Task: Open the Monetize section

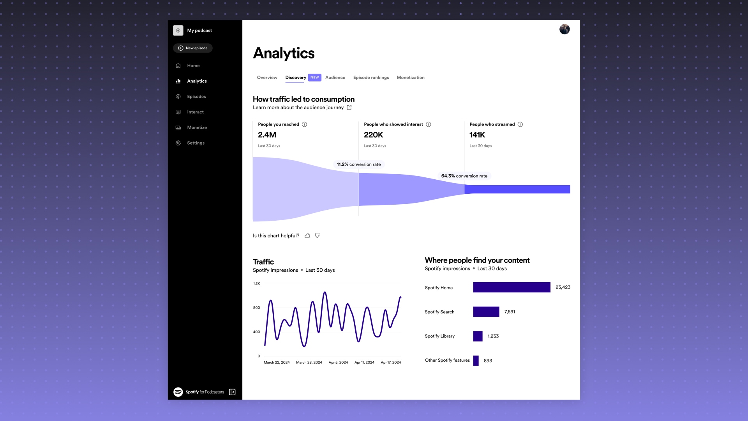Action: coord(196,127)
